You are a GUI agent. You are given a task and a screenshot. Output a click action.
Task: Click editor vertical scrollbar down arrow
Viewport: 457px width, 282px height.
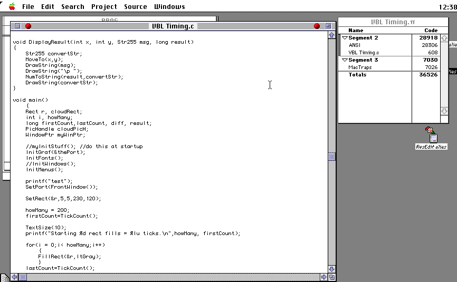pyautogui.click(x=331, y=269)
